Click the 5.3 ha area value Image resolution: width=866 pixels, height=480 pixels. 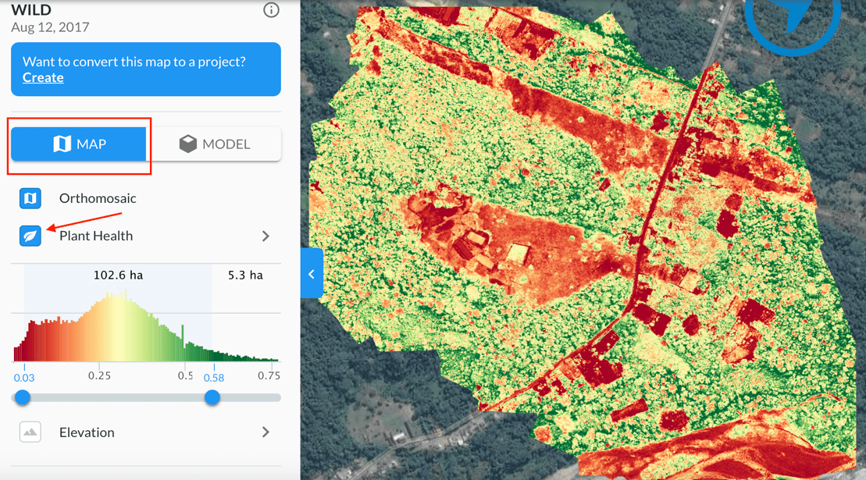(245, 276)
